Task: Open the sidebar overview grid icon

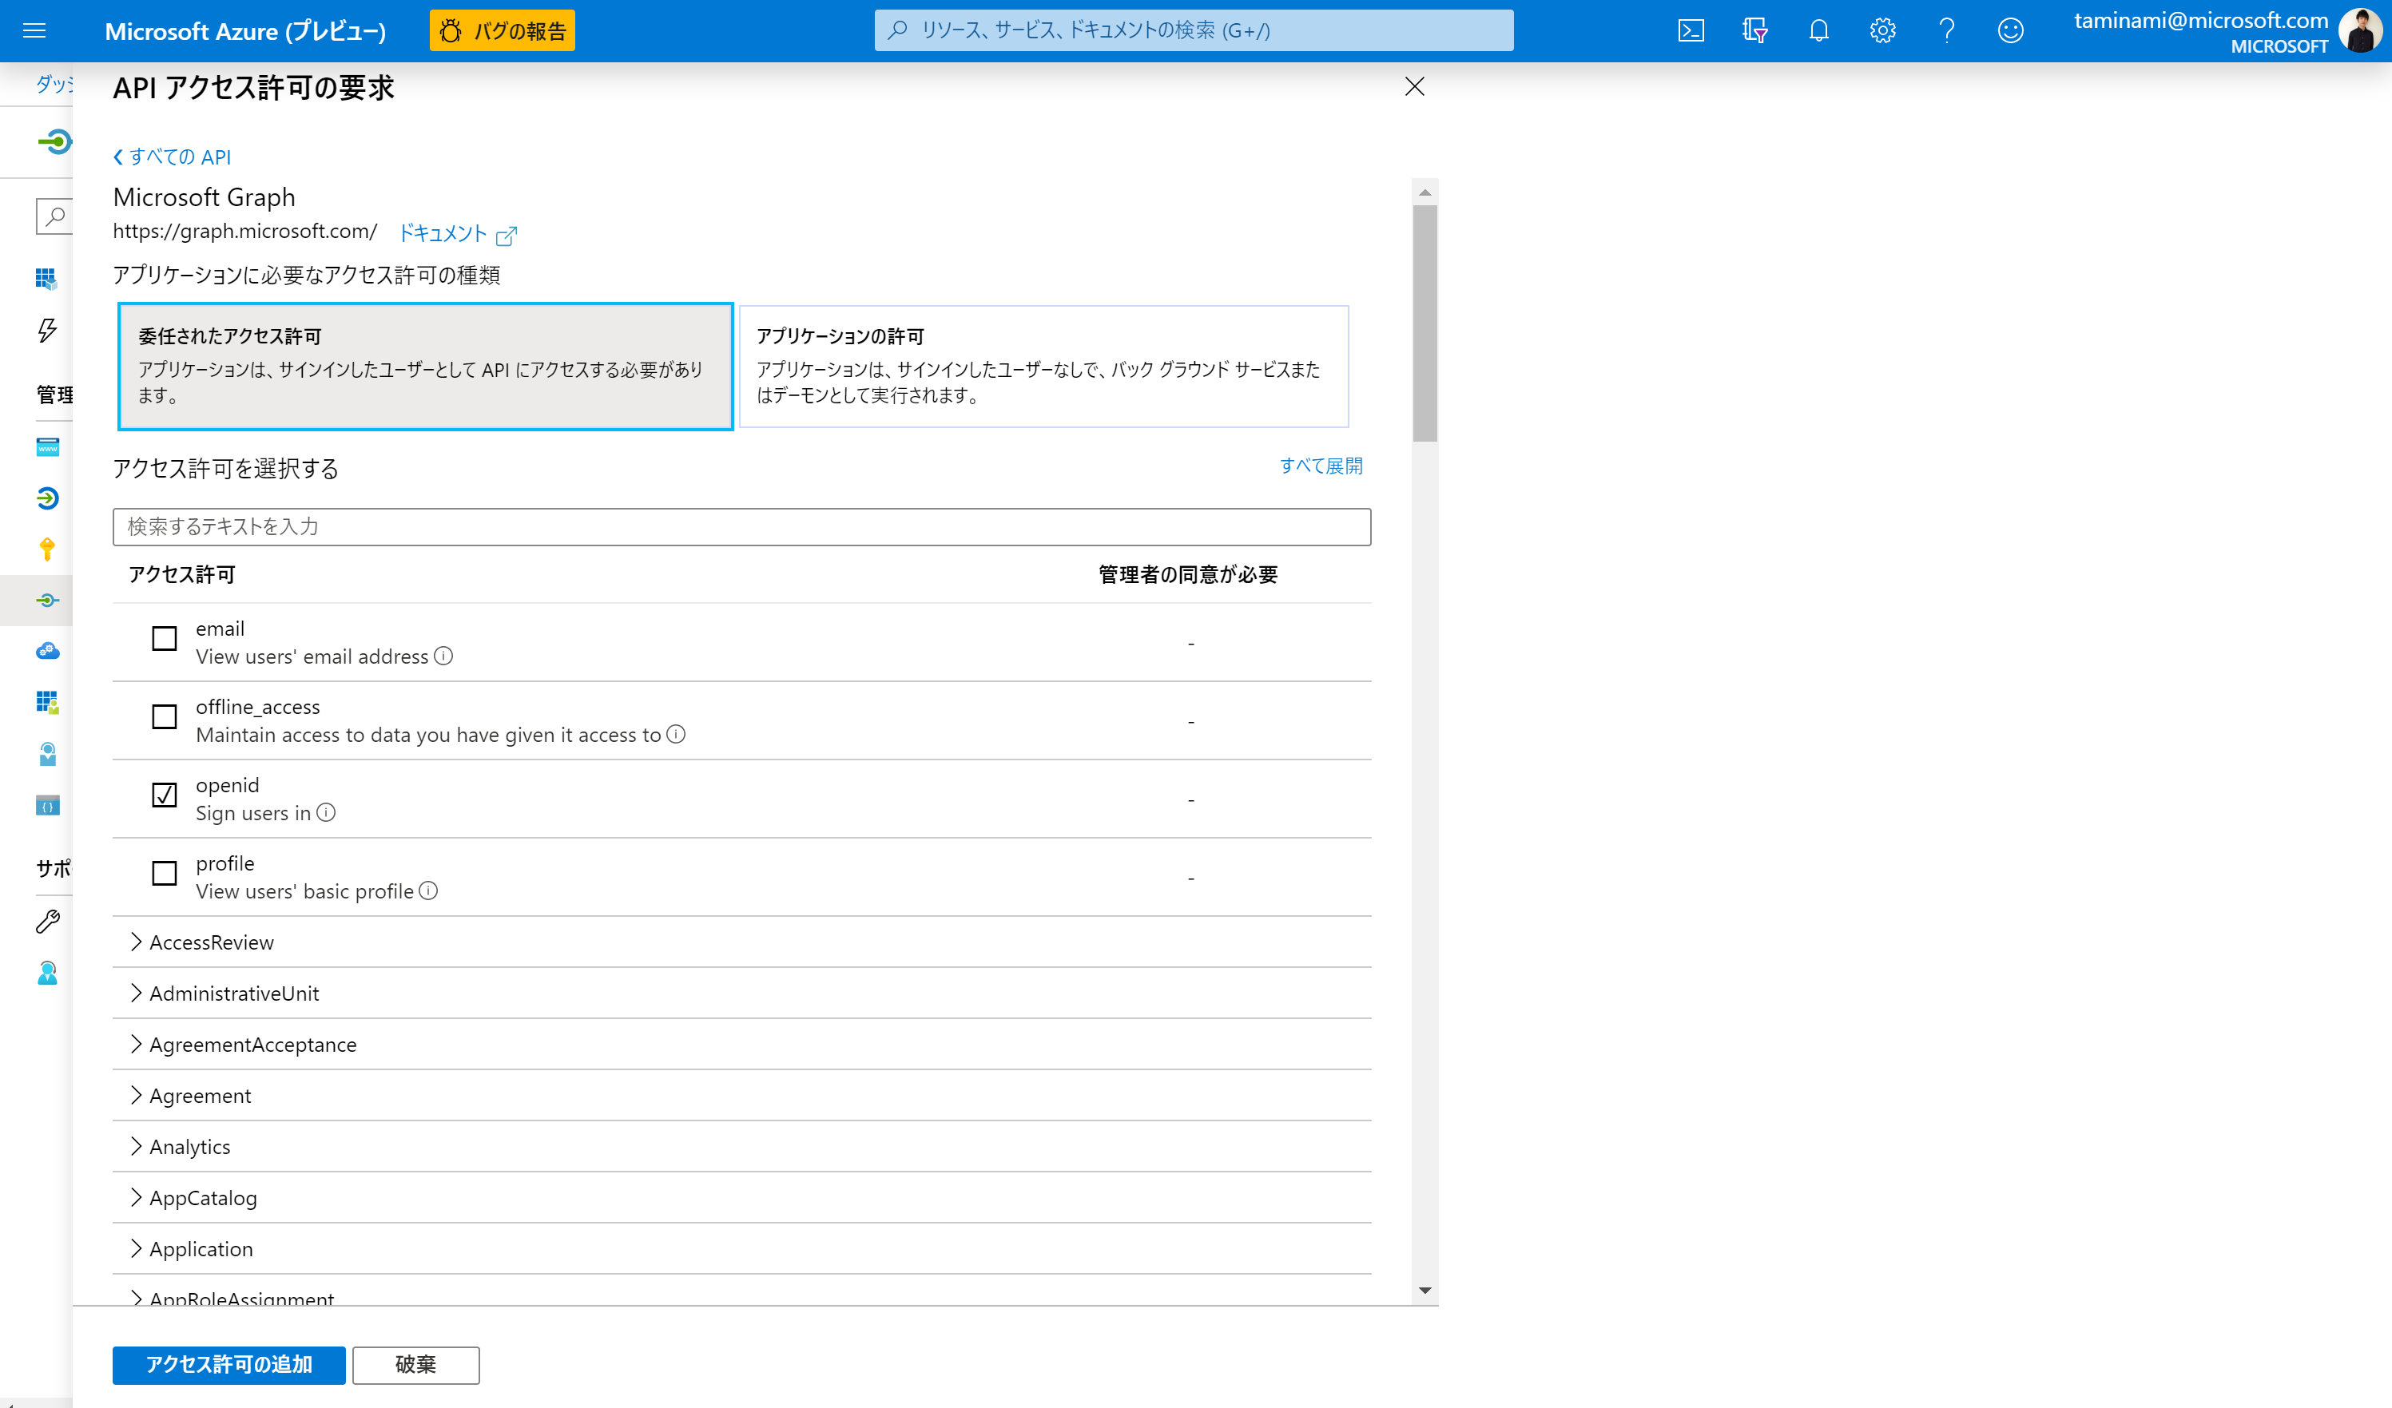Action: coord(46,278)
